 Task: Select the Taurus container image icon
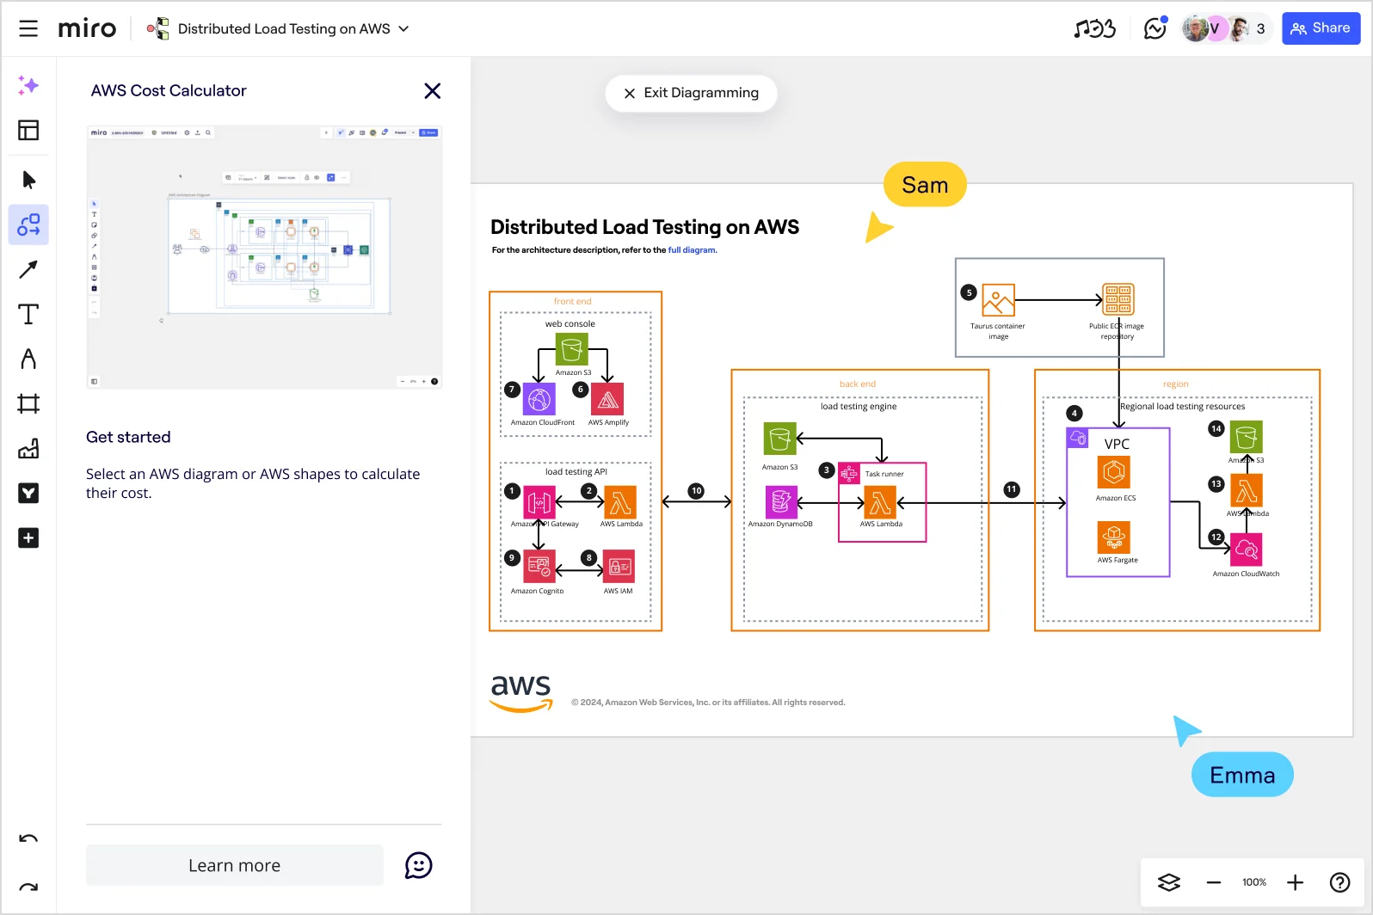click(999, 300)
